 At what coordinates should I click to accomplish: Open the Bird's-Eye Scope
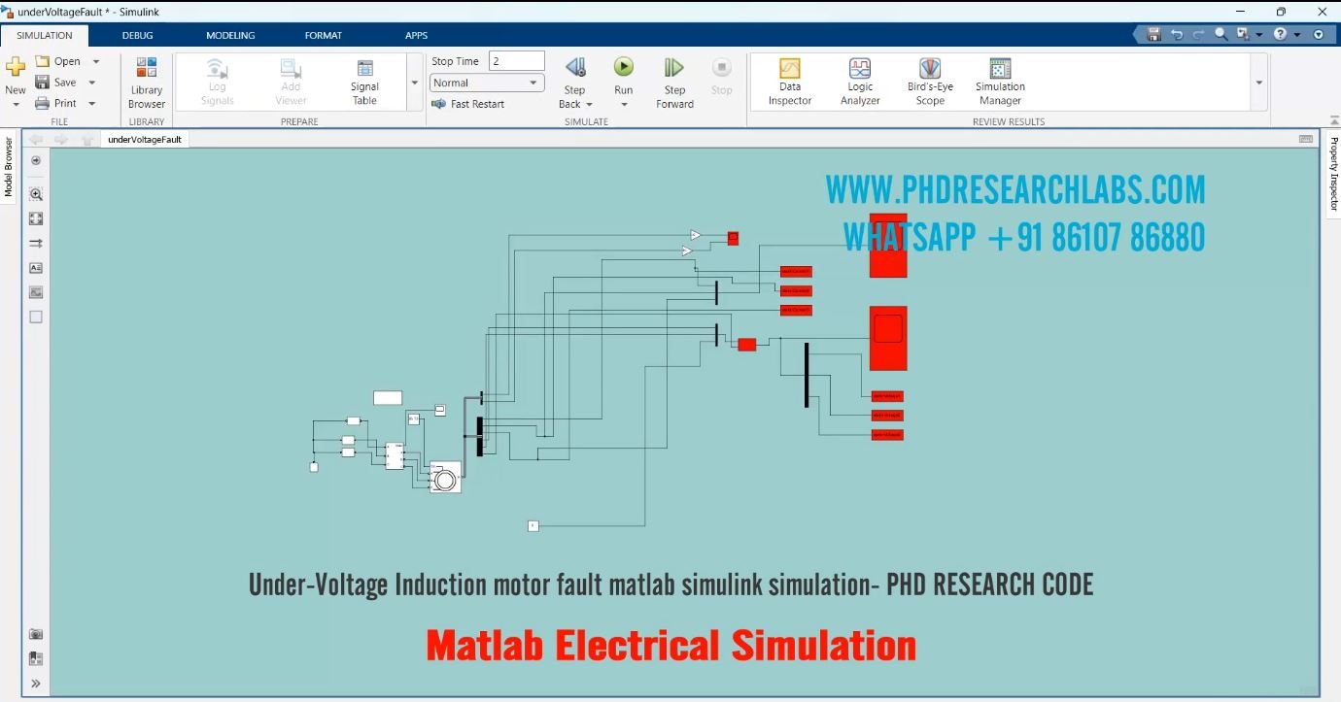click(930, 83)
